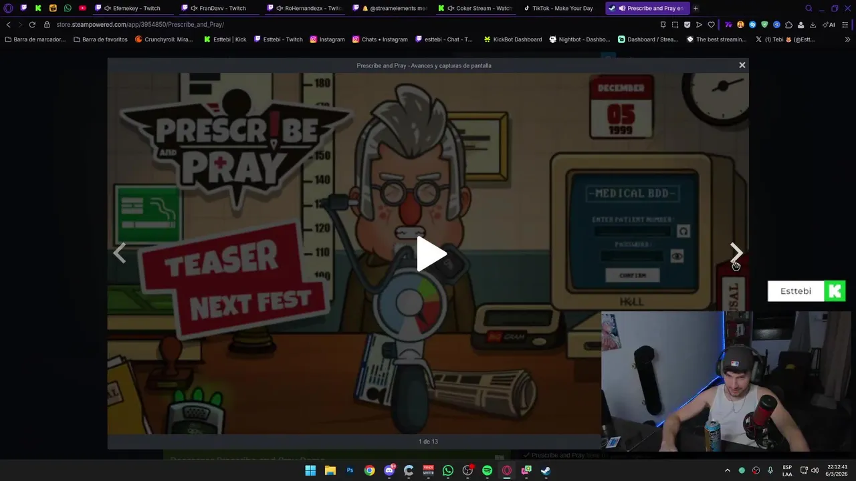Open the green shield extension icon
The height and width of the screenshot is (481, 856).
764,25
